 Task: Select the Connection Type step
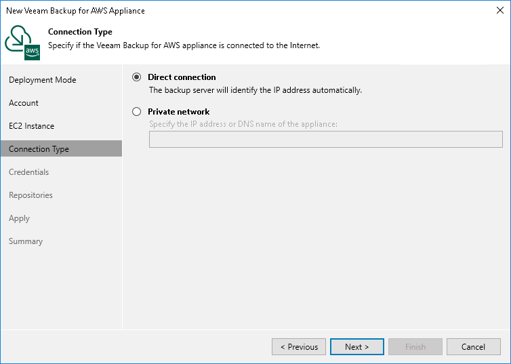click(39, 149)
